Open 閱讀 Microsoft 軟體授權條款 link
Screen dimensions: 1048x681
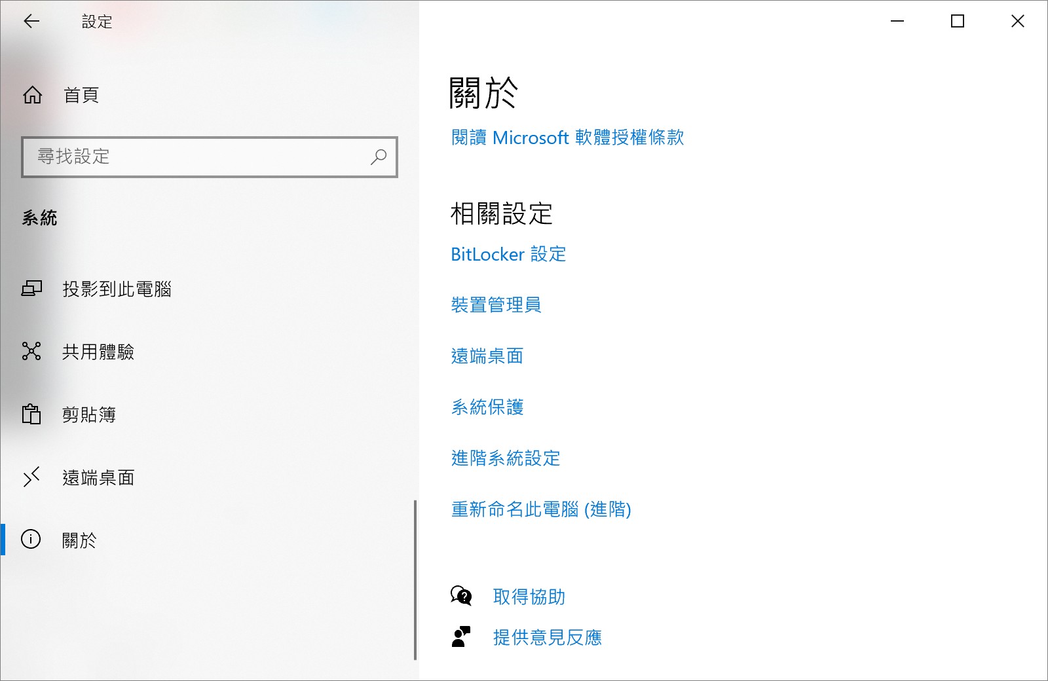click(567, 138)
